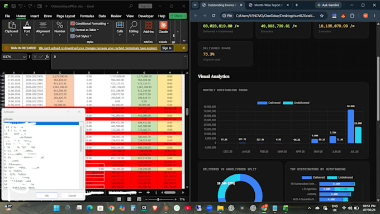Switch to the Developer ribbon tab
Screen dimensions: 380x214
[x=146, y=16]
